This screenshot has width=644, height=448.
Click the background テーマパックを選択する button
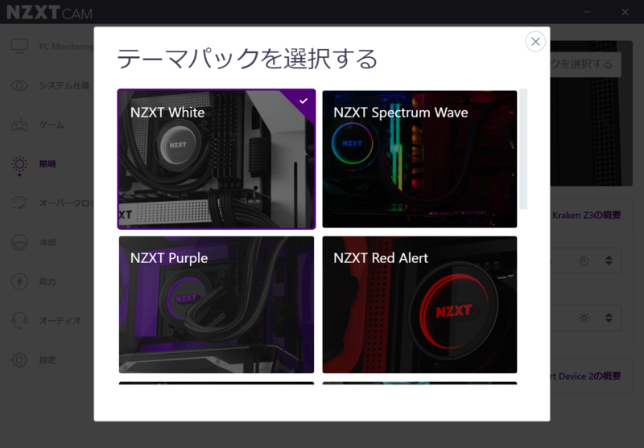point(586,64)
